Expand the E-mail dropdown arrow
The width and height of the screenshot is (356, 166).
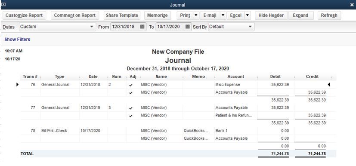pos(223,15)
